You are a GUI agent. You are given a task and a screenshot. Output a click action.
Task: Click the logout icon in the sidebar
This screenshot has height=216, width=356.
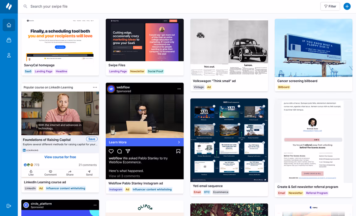click(x=9, y=206)
